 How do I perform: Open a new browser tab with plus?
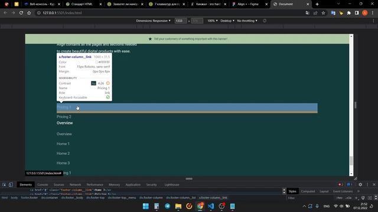tap(317, 4)
